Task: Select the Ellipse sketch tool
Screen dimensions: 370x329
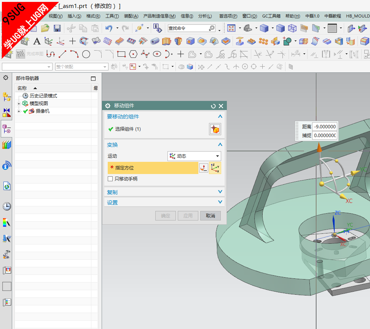Action: coord(157,54)
